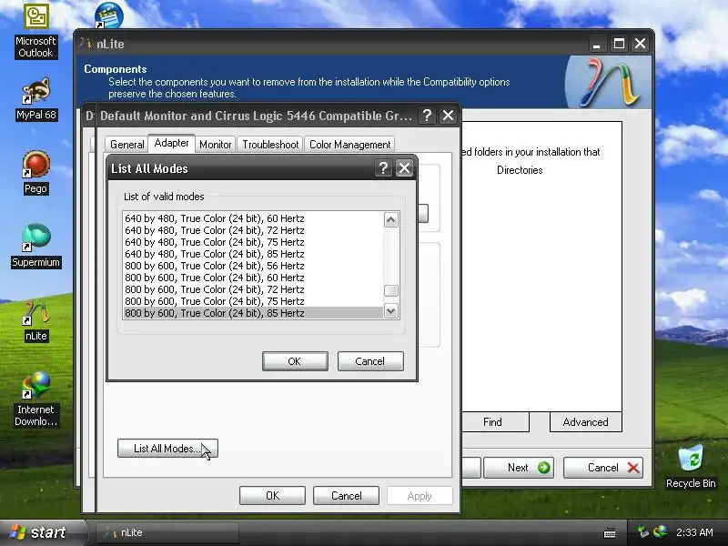
Task: Select 640 by 480 True Color 72 Hertz
Action: (253, 230)
